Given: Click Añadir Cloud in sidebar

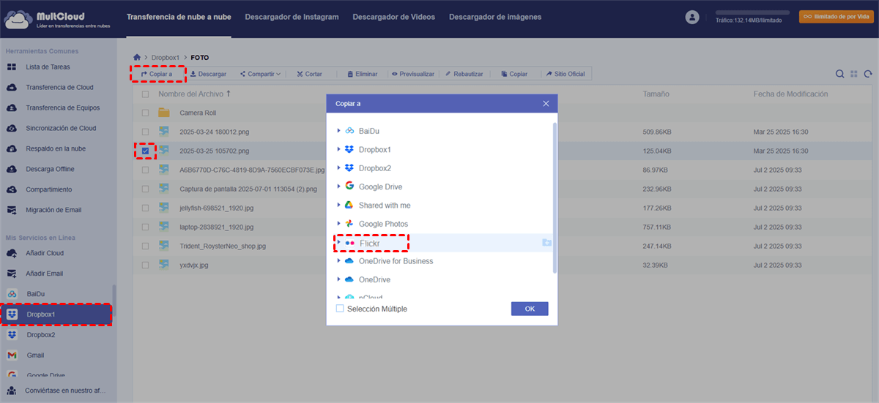Looking at the screenshot, I should [x=45, y=253].
